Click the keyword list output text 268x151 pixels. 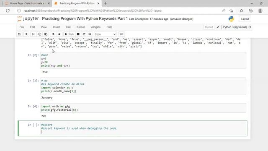[141, 43]
